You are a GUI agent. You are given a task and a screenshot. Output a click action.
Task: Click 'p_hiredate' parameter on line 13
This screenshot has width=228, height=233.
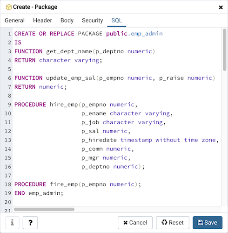(x=99, y=140)
